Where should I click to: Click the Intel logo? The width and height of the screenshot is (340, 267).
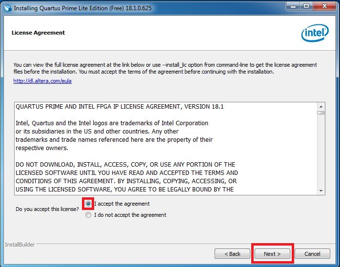(x=315, y=33)
